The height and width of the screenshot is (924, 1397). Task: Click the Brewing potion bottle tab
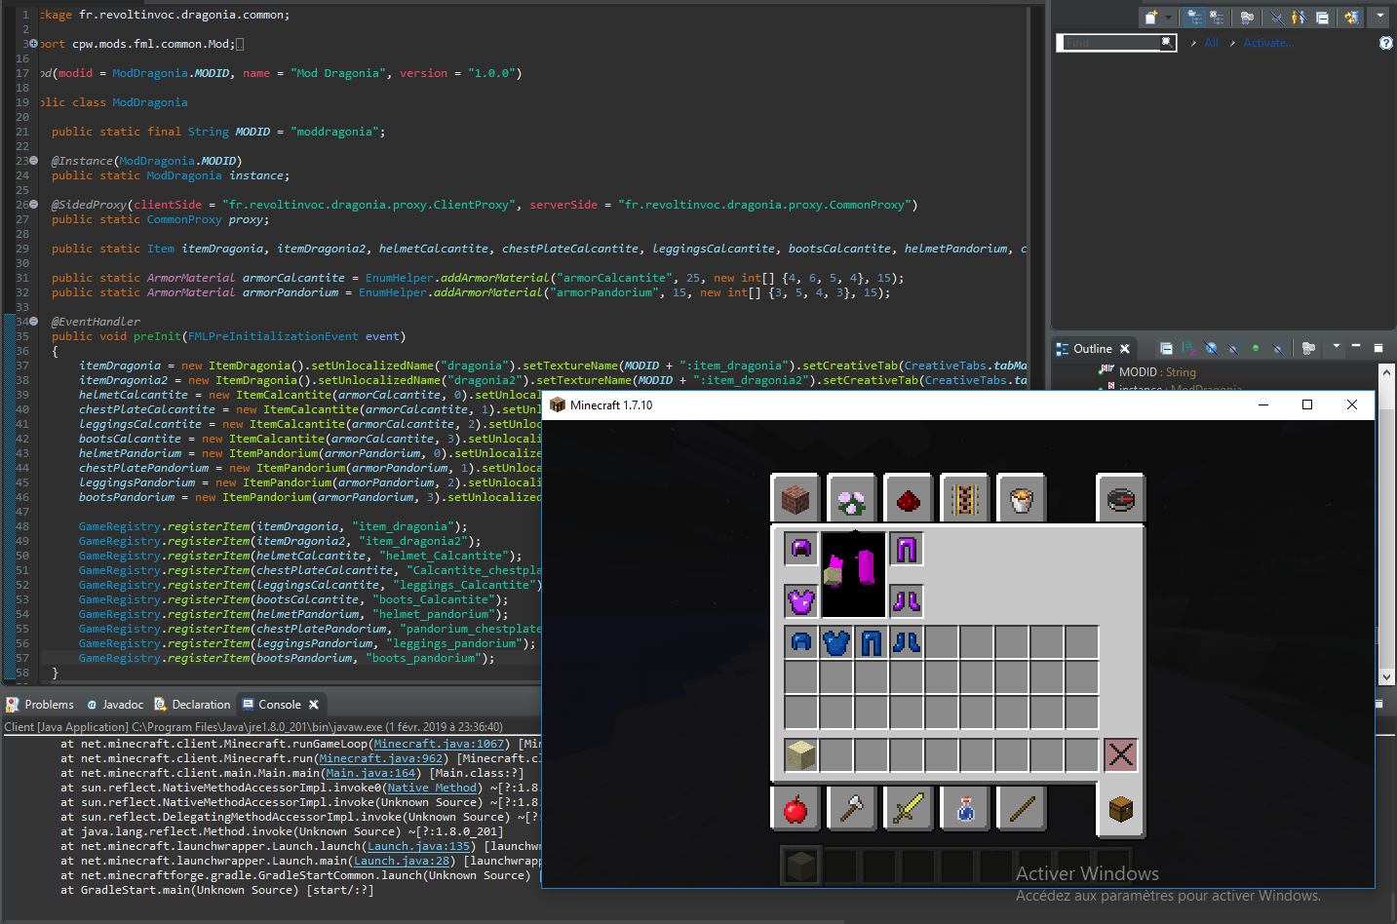pyautogui.click(x=965, y=808)
